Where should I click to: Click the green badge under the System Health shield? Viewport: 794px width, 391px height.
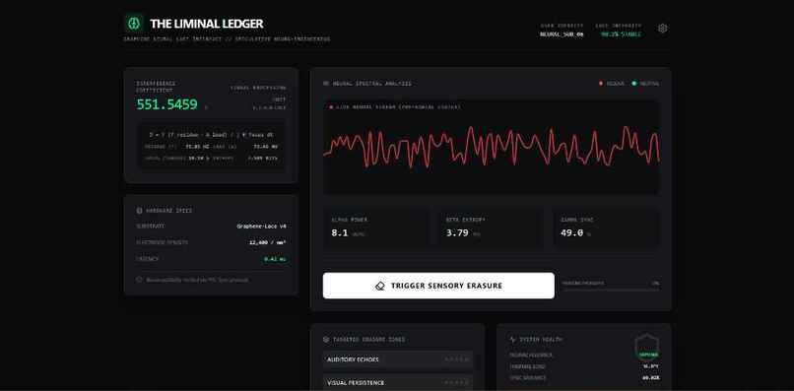(x=648, y=355)
